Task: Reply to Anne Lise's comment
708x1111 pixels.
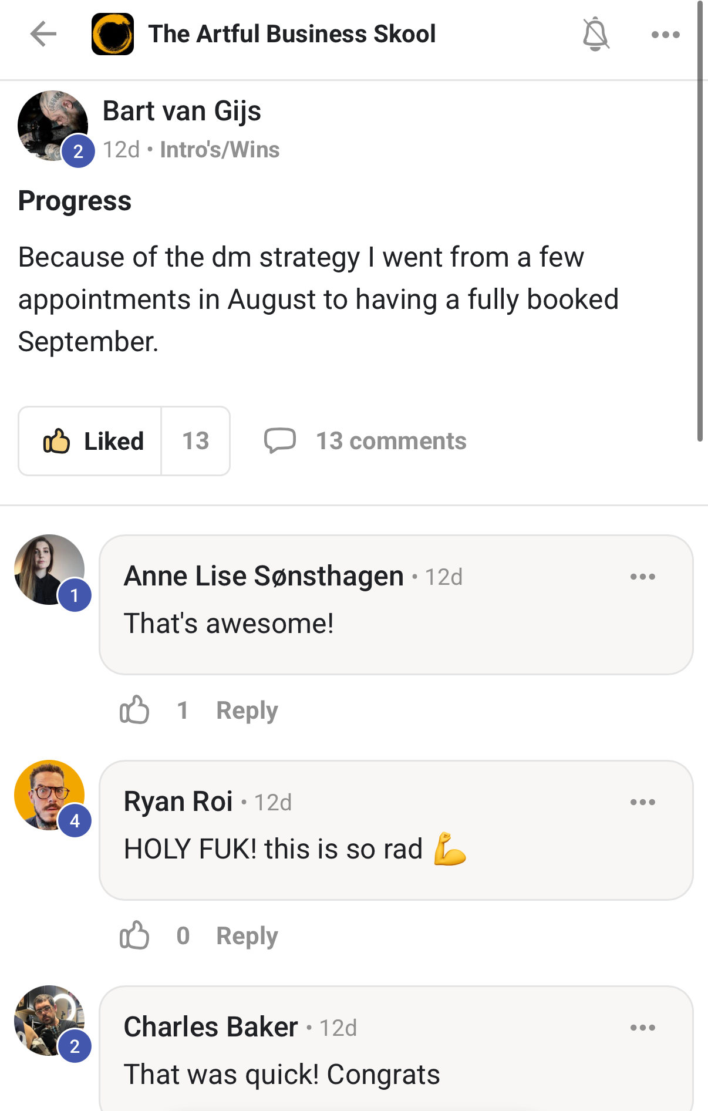Action: (x=247, y=711)
